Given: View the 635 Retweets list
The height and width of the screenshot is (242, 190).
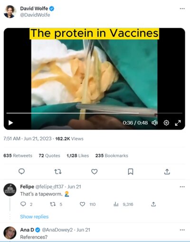Looking at the screenshot, I should (x=18, y=156).
